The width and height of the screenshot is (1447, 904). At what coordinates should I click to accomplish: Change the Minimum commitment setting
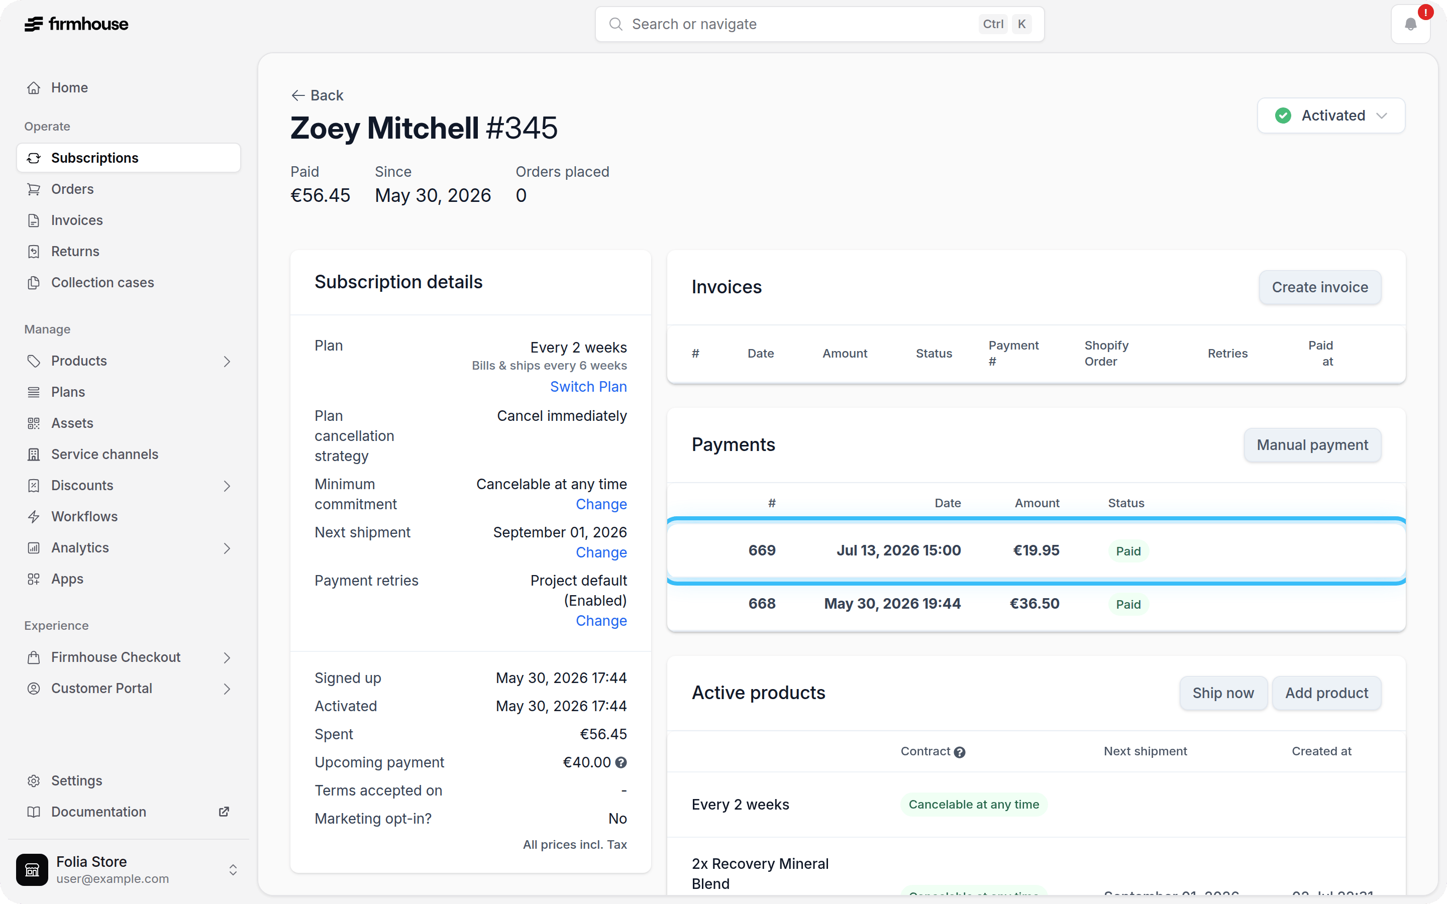(601, 504)
